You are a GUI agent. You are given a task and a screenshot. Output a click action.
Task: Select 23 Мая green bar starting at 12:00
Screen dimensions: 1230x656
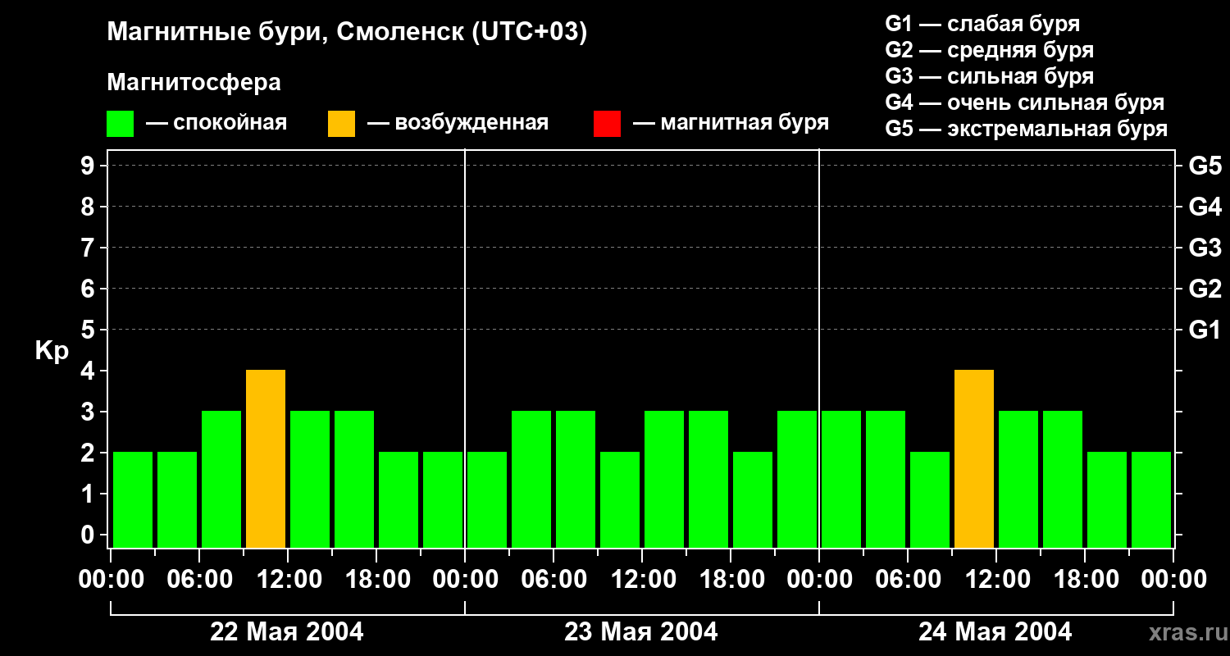[664, 479]
